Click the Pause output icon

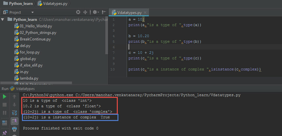[5, 113]
